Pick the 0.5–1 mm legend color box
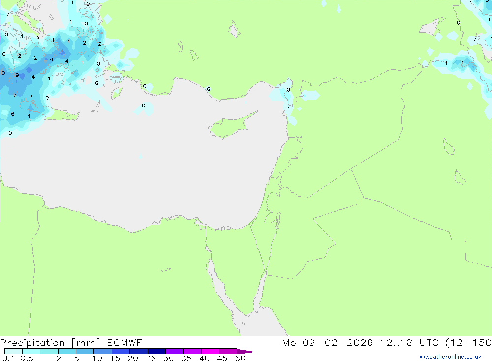Screen dimensions: 492x361 (31, 351)
